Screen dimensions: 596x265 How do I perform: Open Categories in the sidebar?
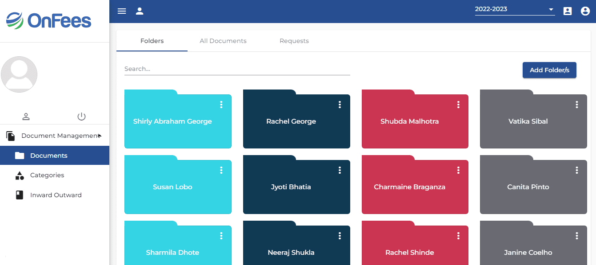(x=47, y=175)
